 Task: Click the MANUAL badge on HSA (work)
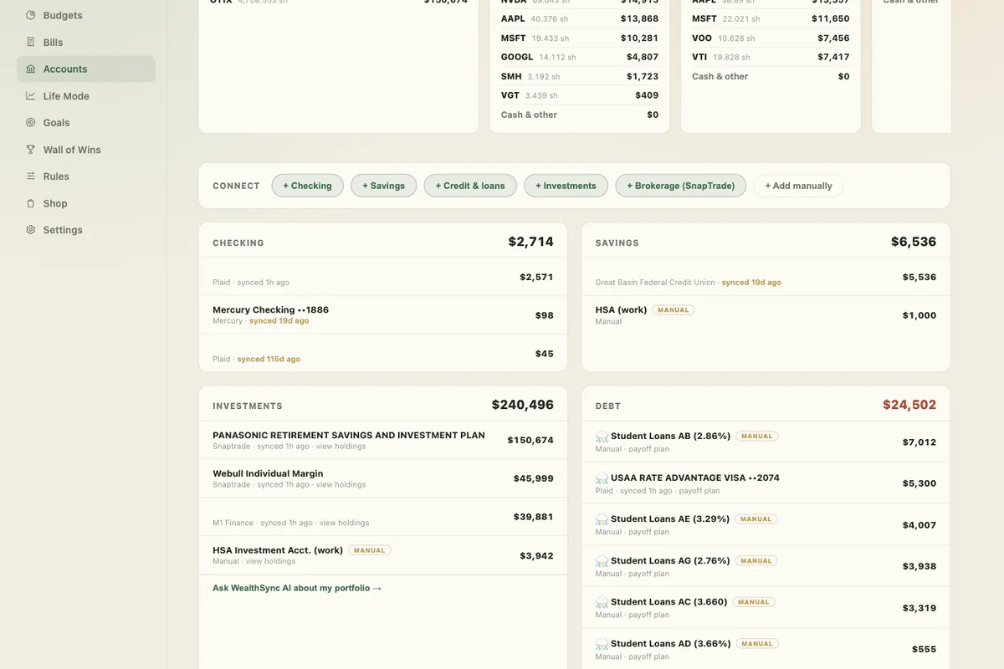click(674, 310)
